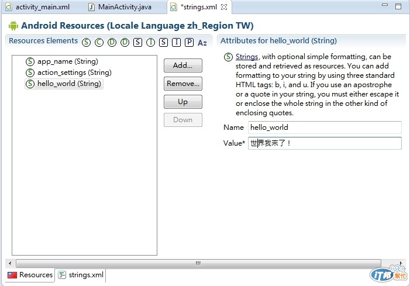Focus the Name field containing hello_world
This screenshot has width=410, height=286.
325,128
